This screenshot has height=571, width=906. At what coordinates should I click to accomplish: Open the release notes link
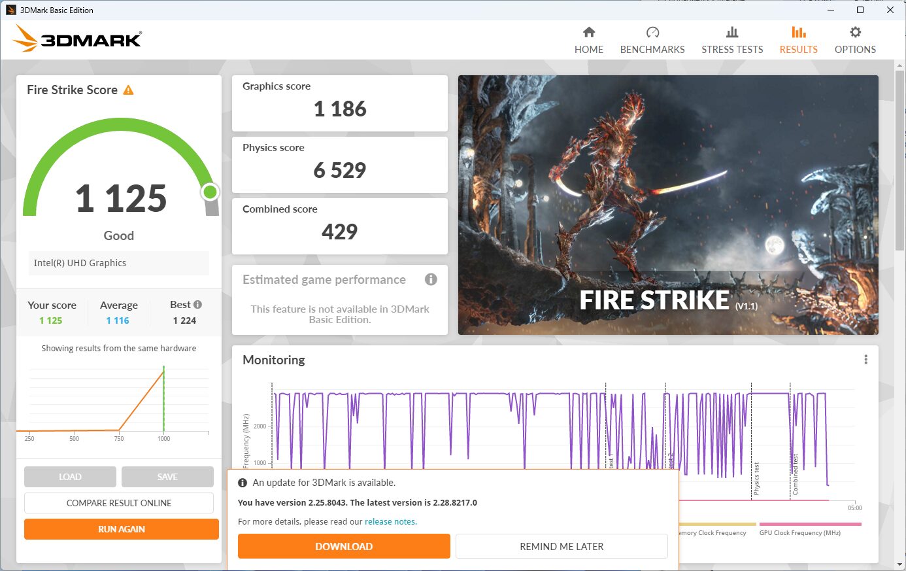click(x=390, y=522)
